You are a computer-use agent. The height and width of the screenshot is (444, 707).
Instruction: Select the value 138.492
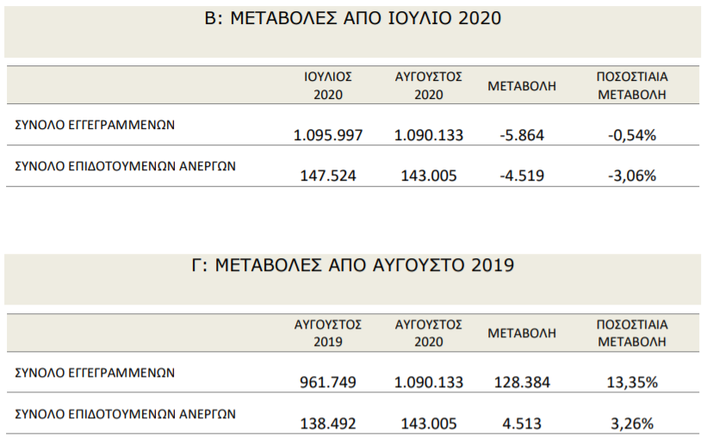point(328,423)
